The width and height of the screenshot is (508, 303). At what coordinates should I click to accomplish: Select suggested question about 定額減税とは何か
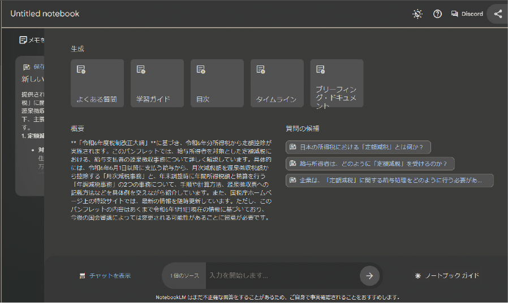click(358, 147)
